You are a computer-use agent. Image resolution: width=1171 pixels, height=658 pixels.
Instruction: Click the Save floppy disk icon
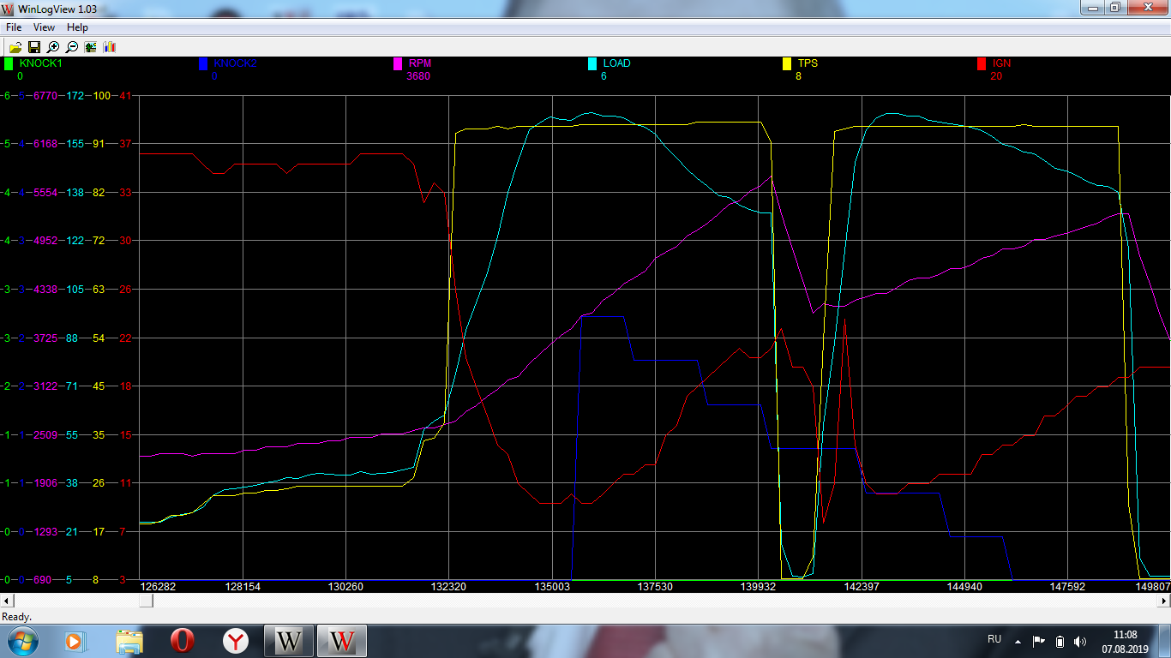pyautogui.click(x=34, y=47)
